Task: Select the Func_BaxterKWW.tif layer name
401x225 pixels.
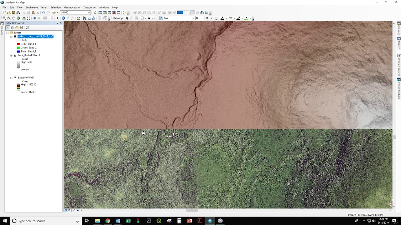Action: (29, 55)
